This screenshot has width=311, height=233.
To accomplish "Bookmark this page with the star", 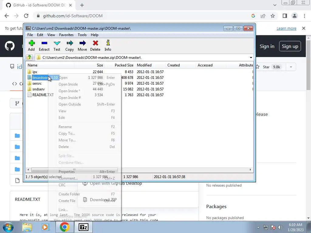I will click(273, 16).
